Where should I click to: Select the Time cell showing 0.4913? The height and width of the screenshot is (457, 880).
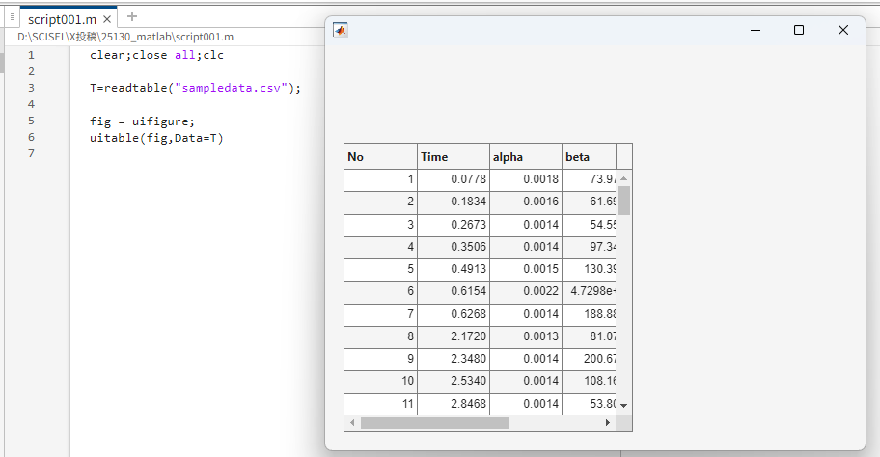pyautogui.click(x=453, y=270)
